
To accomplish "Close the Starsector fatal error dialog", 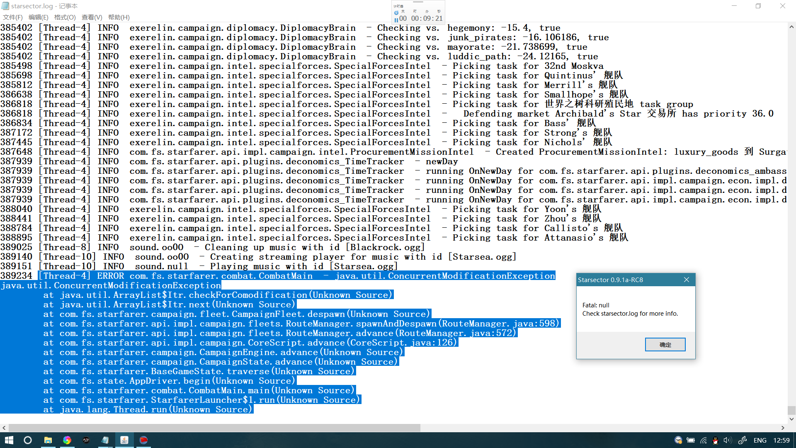I will point(687,280).
